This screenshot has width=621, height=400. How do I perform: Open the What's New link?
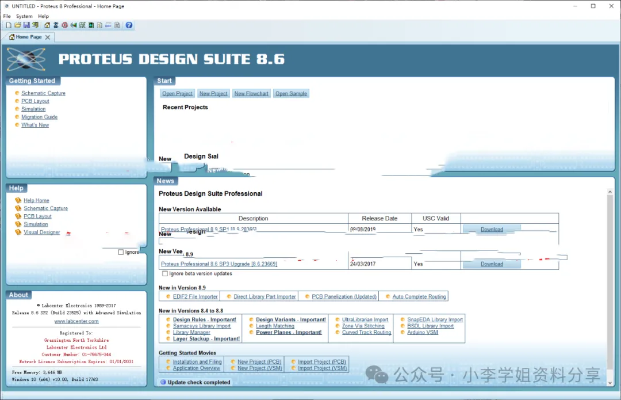tap(35, 125)
